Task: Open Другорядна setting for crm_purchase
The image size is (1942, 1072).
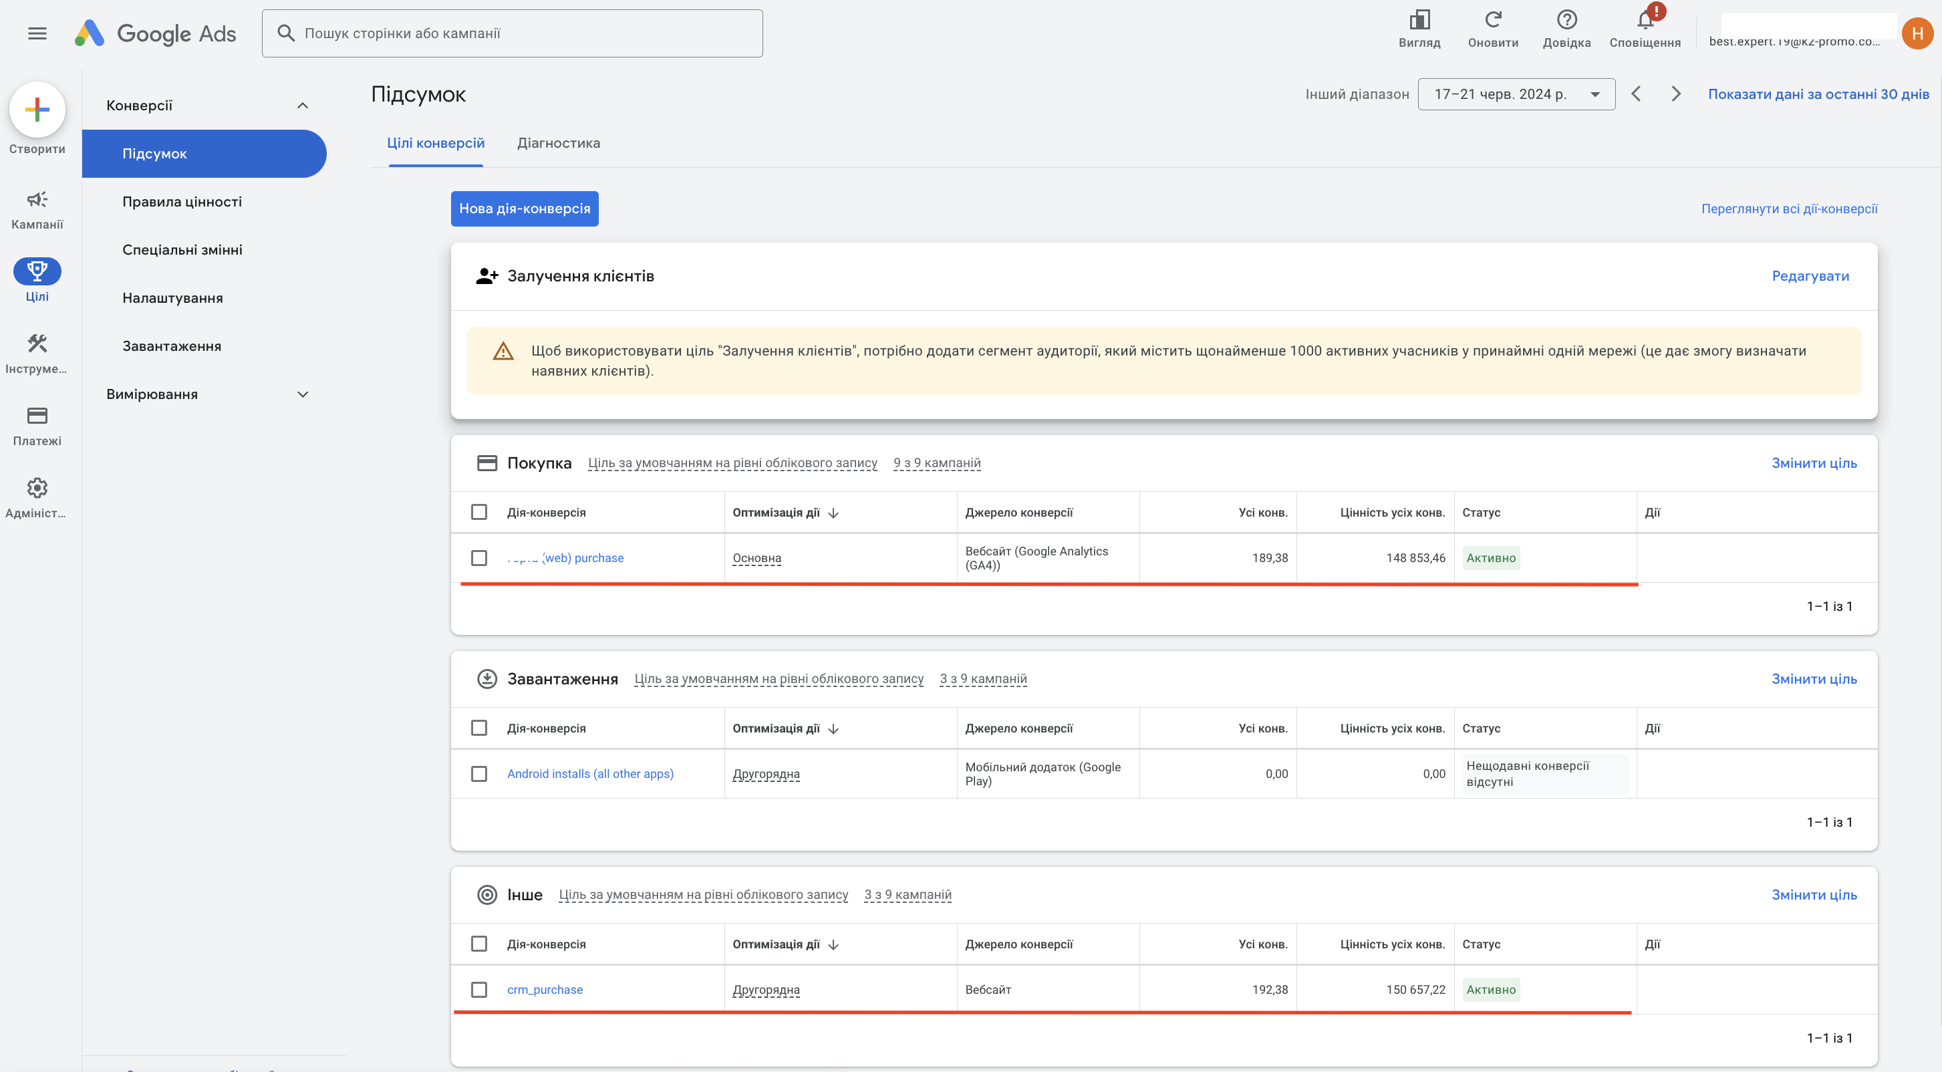Action: [766, 990]
